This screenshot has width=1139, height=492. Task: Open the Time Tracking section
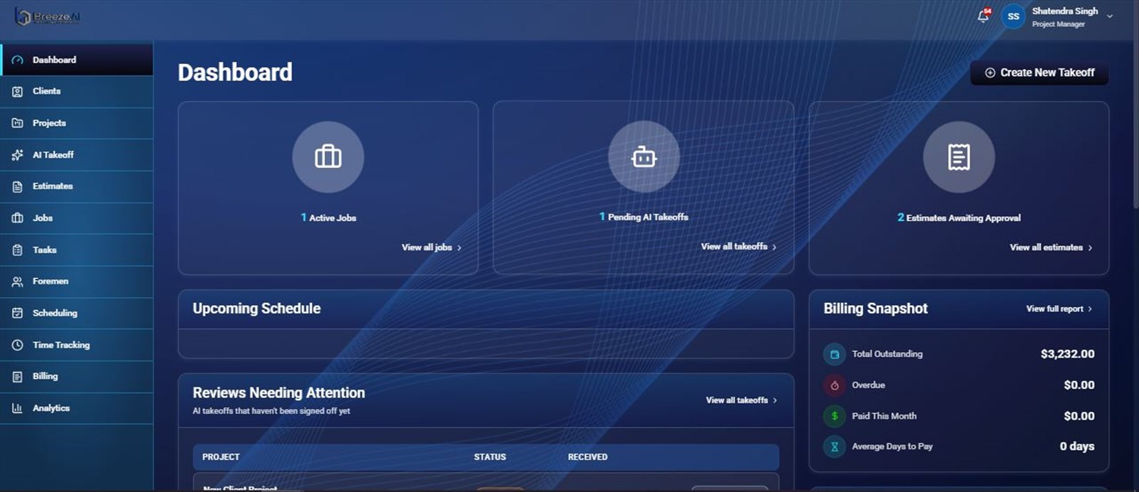coord(77,345)
